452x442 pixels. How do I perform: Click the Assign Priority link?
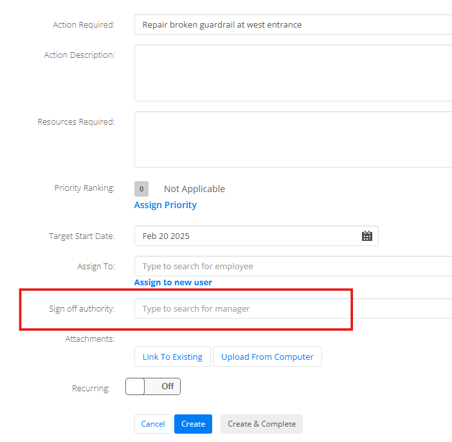tap(165, 205)
